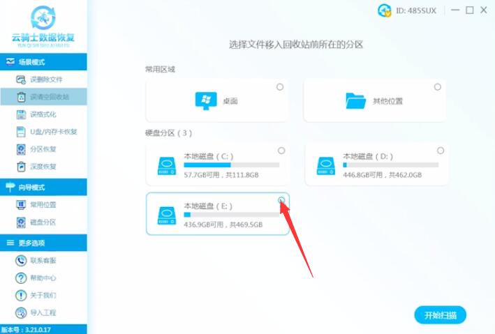This screenshot has height=334, width=495.
Task: Select the 本地磁盘 (E:) radio button
Action: point(281,200)
